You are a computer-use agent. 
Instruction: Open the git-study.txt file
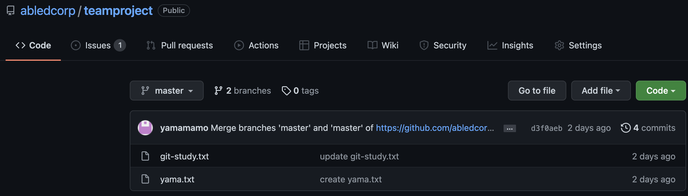click(184, 156)
